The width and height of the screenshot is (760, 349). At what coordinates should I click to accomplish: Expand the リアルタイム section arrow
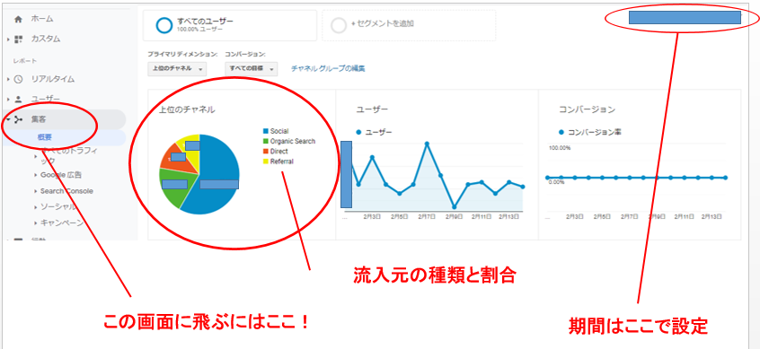(9, 79)
